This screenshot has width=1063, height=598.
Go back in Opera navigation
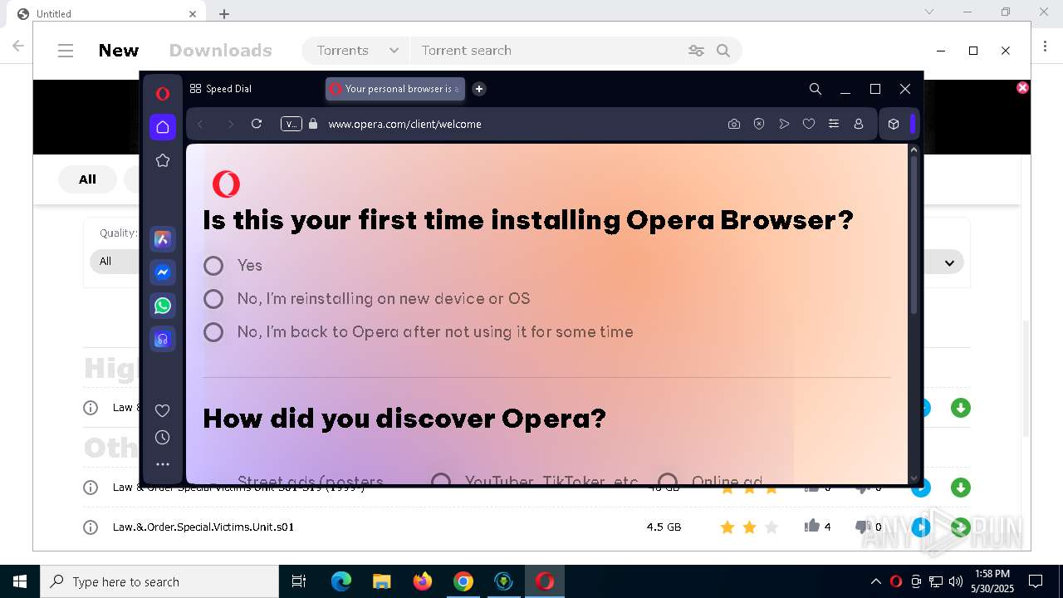[x=200, y=124]
